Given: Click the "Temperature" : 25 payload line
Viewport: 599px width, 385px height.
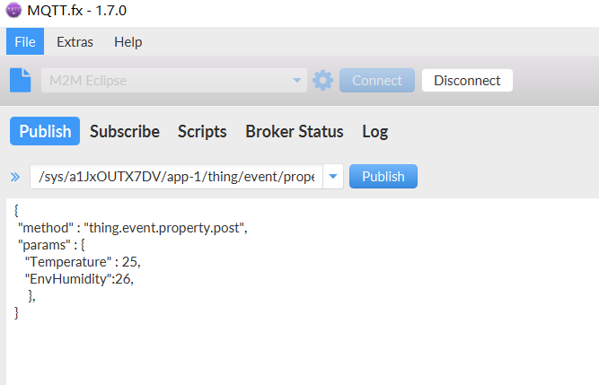Looking at the screenshot, I should coord(83,261).
